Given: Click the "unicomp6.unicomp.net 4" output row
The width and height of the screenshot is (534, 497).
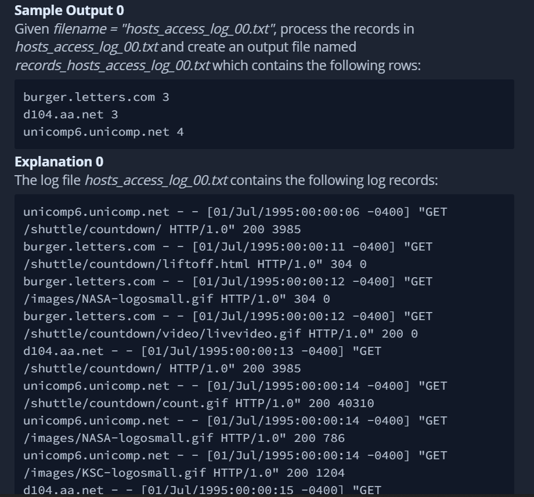Looking at the screenshot, I should pyautogui.click(x=103, y=132).
